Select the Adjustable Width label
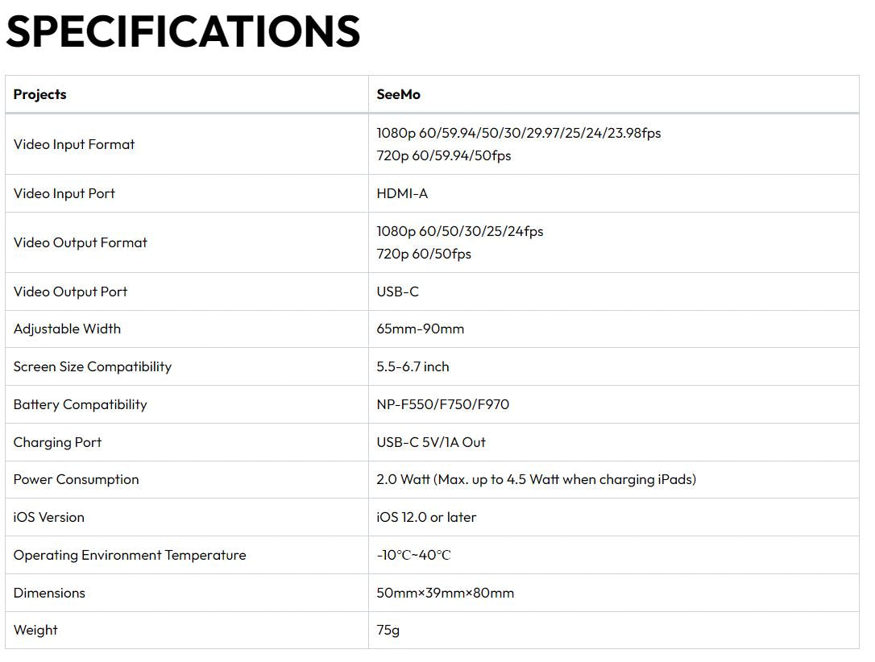Image resolution: width=875 pixels, height=662 pixels. 67,329
